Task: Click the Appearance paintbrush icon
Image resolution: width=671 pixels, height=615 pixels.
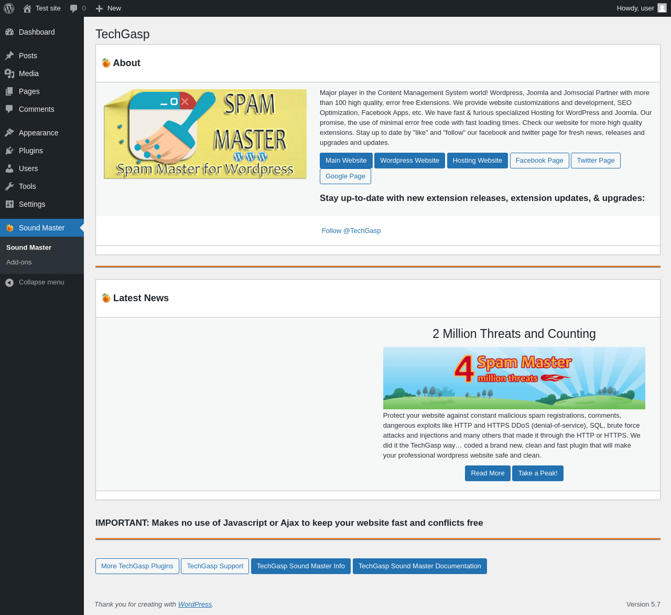Action: coord(9,133)
